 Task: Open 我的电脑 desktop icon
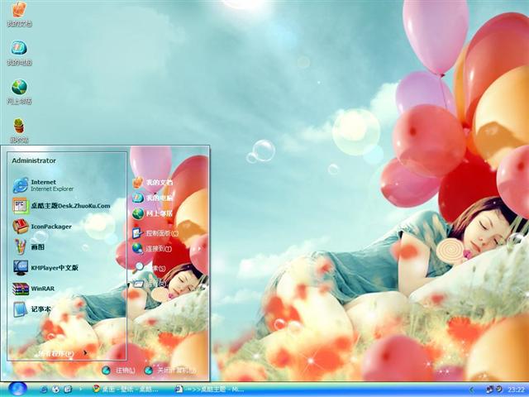tap(19, 52)
